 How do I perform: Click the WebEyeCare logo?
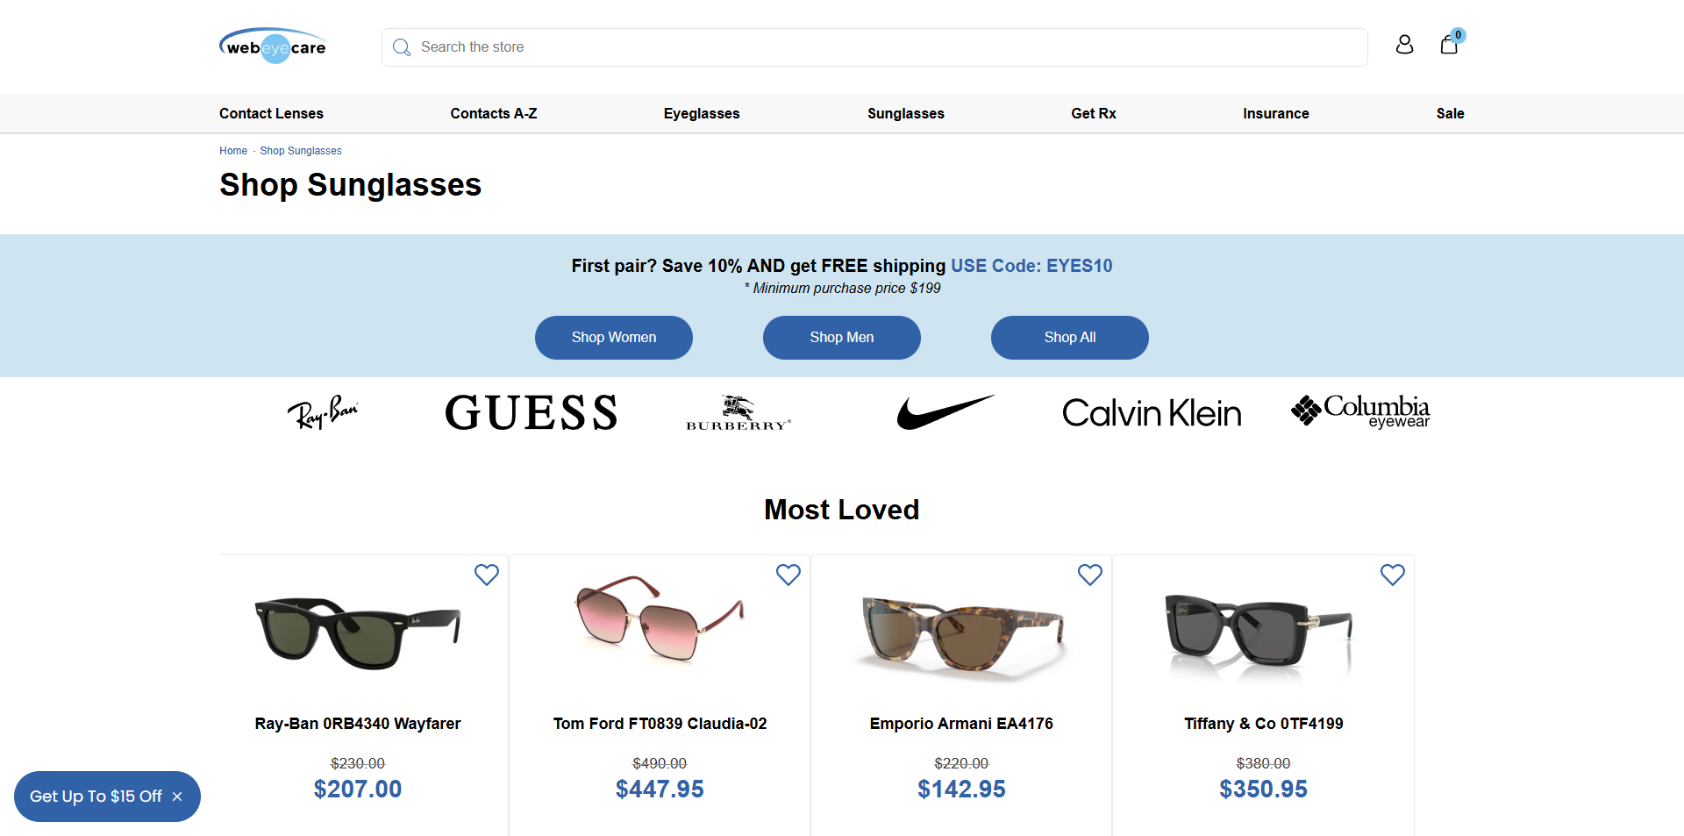(273, 46)
